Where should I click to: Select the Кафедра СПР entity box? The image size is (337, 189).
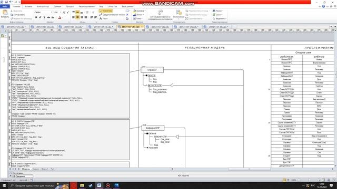[x=153, y=128]
